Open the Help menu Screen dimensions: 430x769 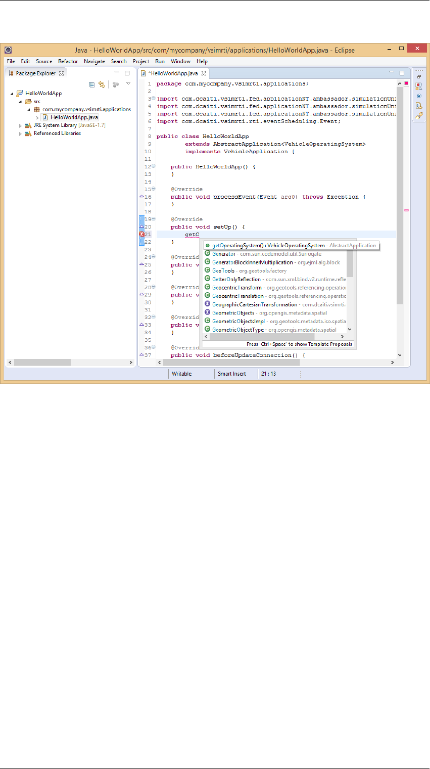pyautogui.click(x=202, y=61)
